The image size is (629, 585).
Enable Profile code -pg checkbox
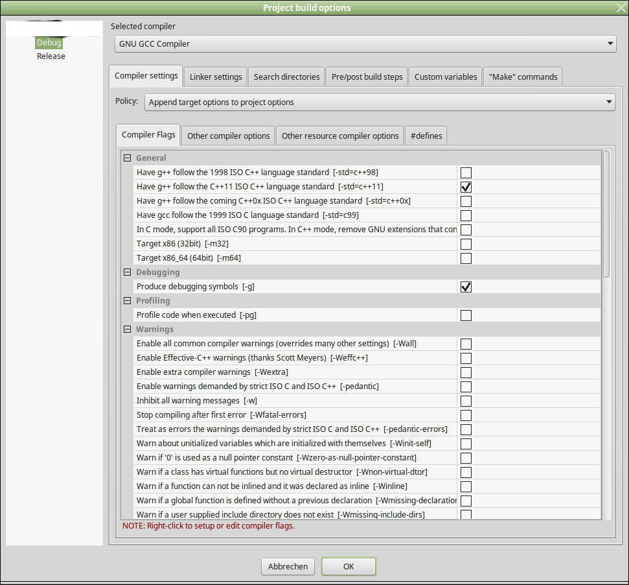(466, 315)
